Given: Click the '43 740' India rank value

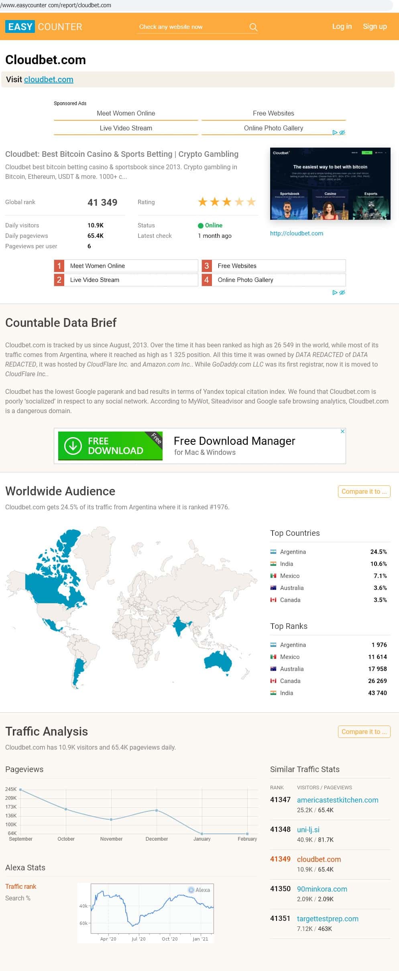Looking at the screenshot, I should [x=378, y=693].
